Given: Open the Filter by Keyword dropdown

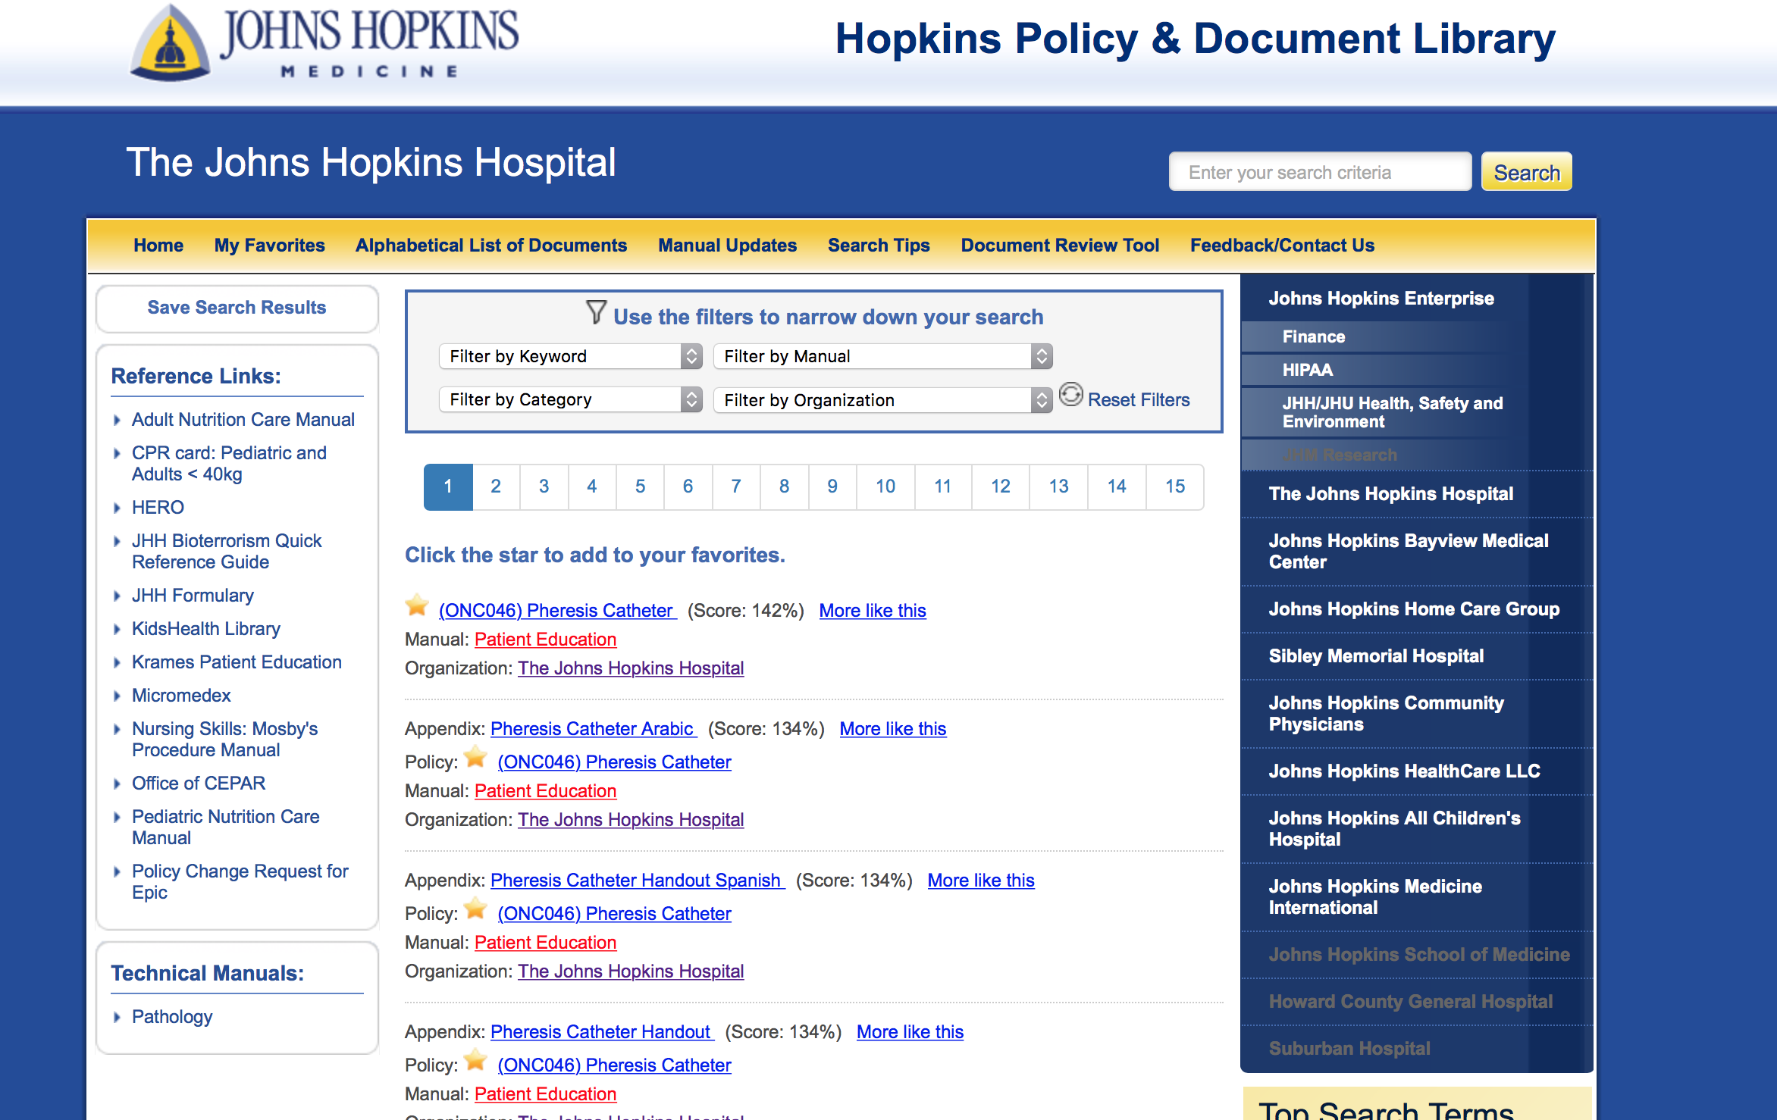Looking at the screenshot, I should pyautogui.click(x=570, y=356).
